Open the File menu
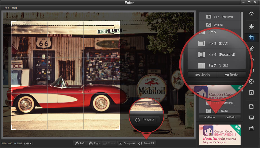 (x=7, y=8)
